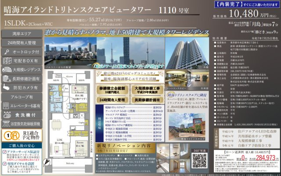
Task: Click the Balcony area on floor plan
Action: point(71,163)
